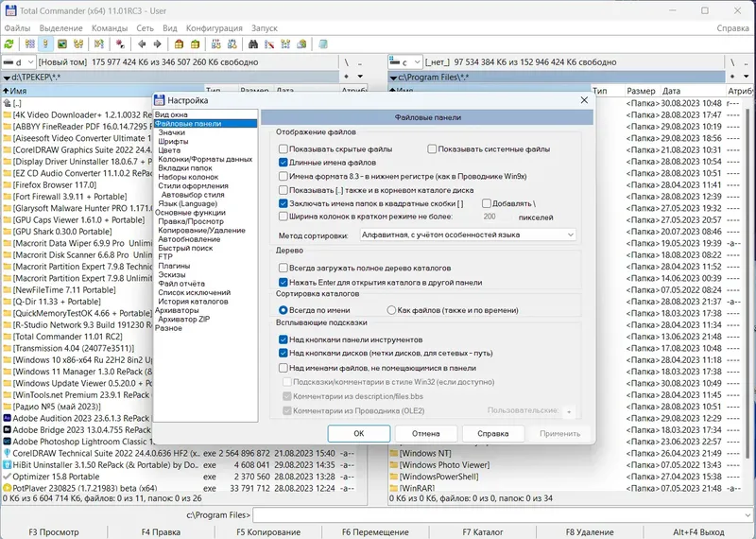Click the notepad icon in toolbar
Screen dimensions: 756x539
323,44
